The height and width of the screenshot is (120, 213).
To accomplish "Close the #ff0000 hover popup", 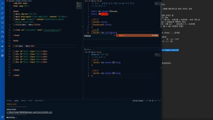I will point(114,36).
